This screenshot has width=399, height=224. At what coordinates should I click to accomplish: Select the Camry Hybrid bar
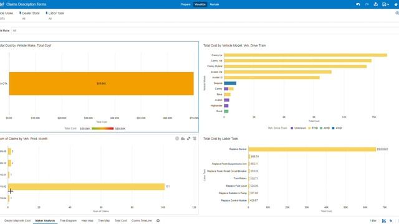[295, 67]
